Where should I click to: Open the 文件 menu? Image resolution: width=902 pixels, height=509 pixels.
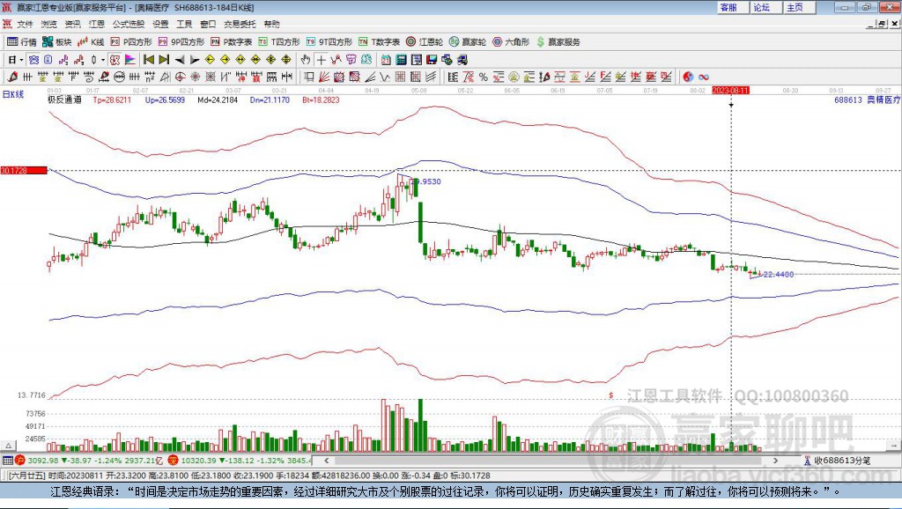(25, 24)
